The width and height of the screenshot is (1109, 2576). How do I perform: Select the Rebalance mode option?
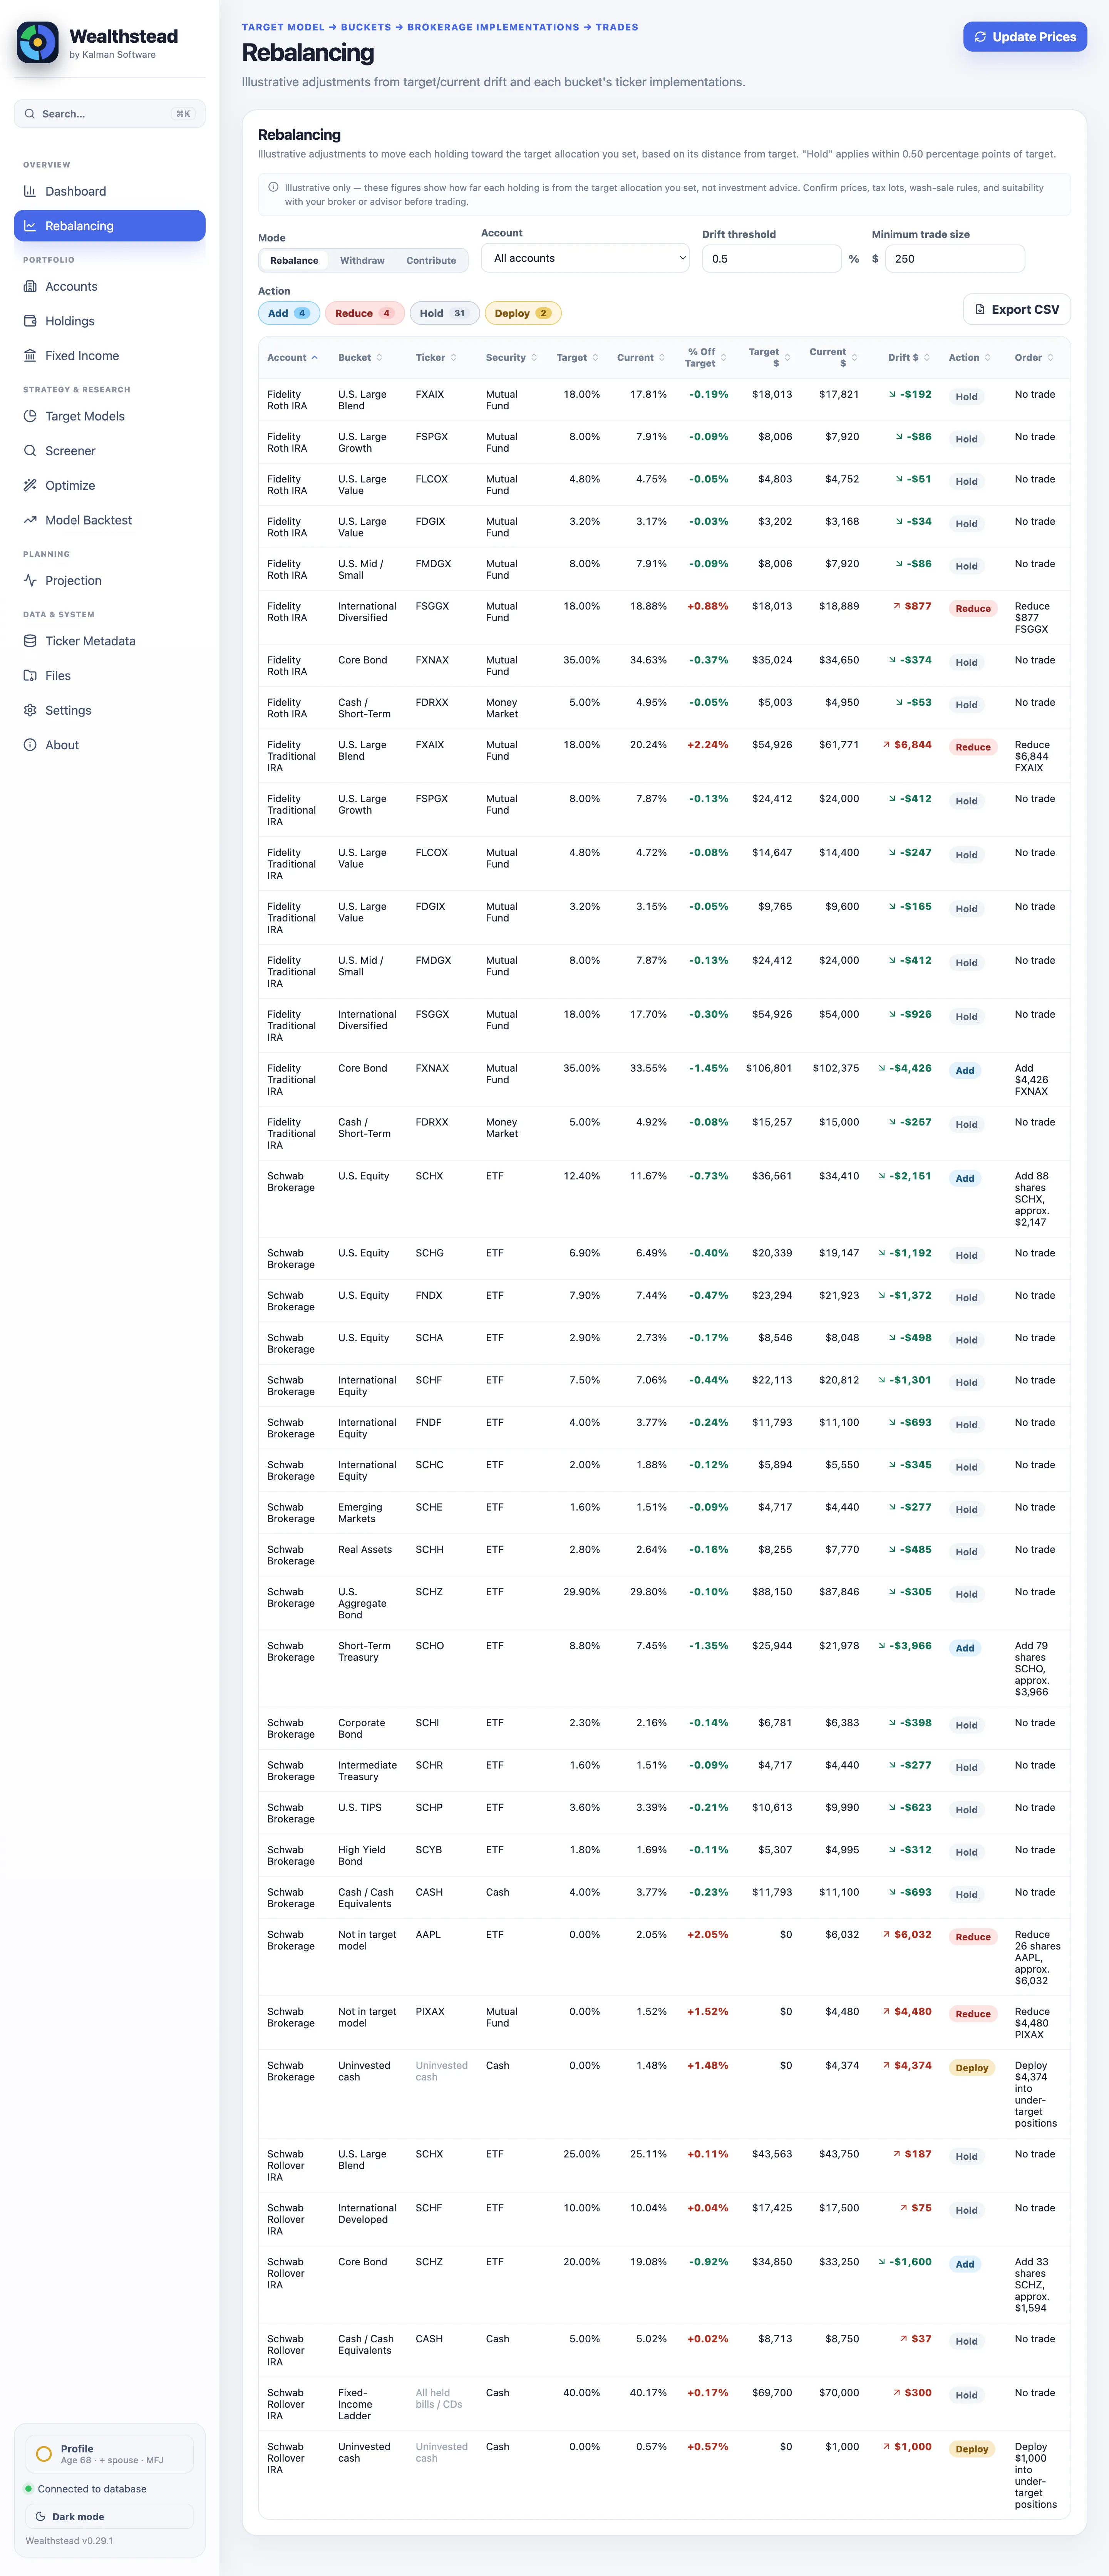click(294, 260)
